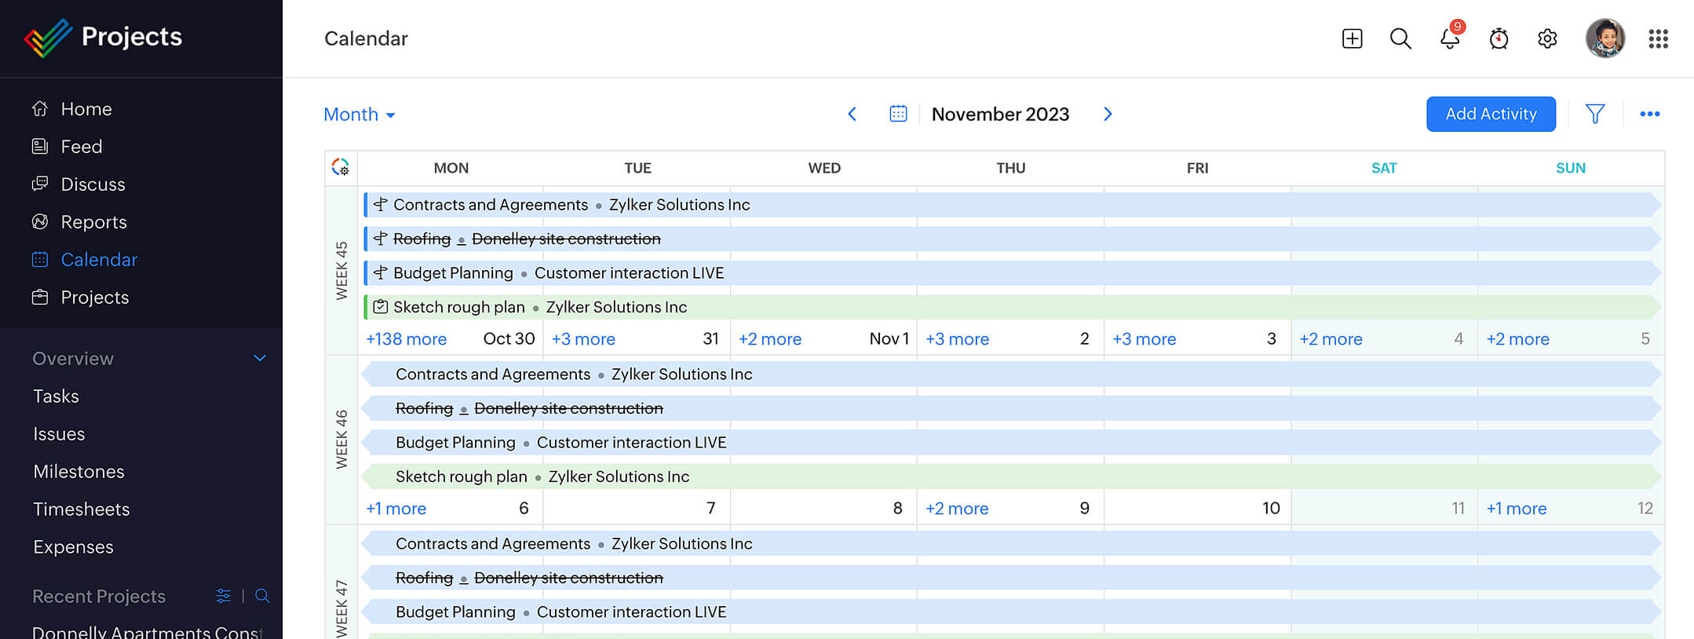This screenshot has width=1694, height=639.
Task: Open the user profile avatar
Action: 1605,38
